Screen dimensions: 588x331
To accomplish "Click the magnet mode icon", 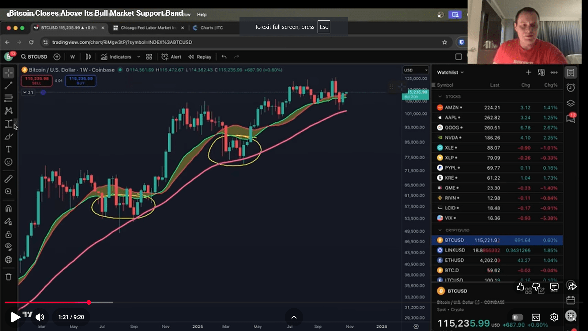I will pyautogui.click(x=8, y=209).
